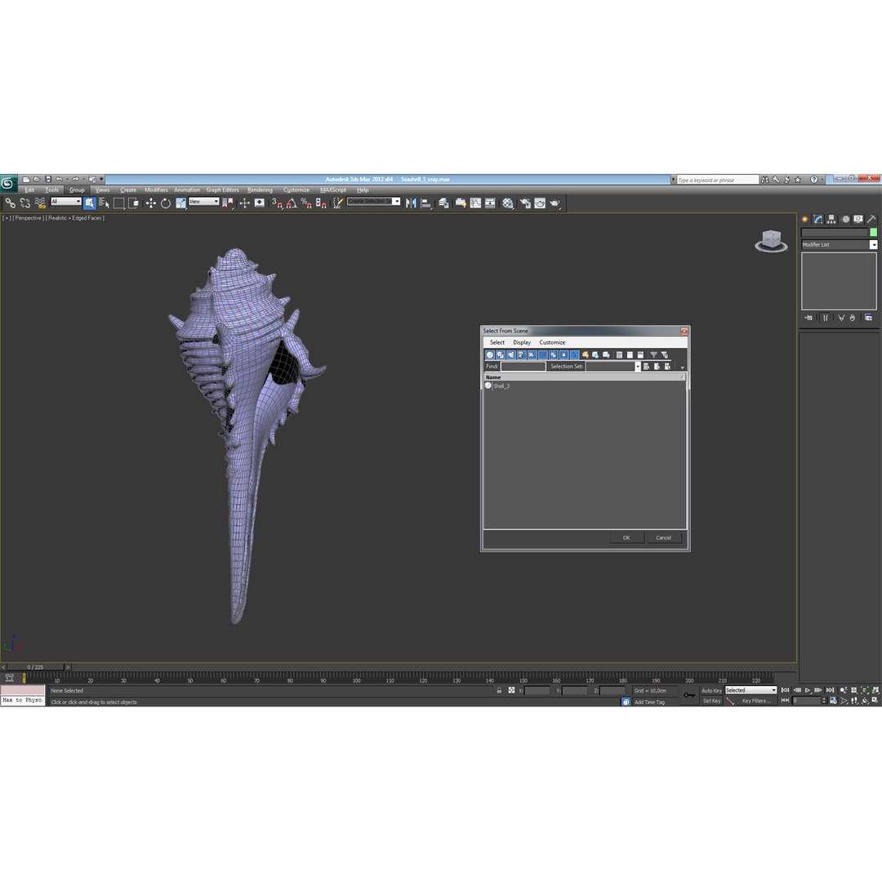The image size is (882, 882).
Task: Activate Select and Move tool
Action: tap(151, 203)
